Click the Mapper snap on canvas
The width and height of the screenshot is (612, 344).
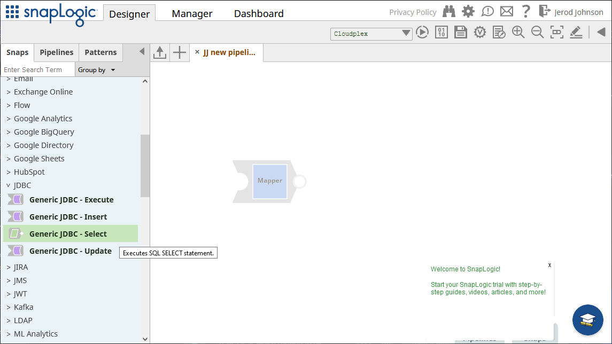270,181
